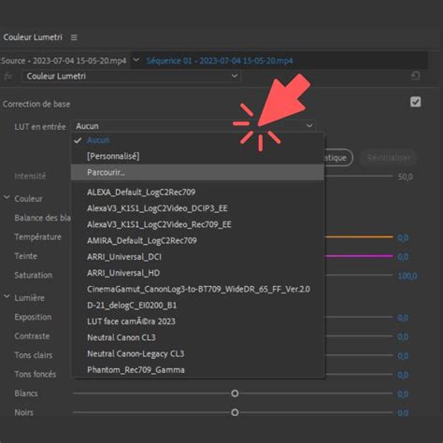The width and height of the screenshot is (443, 443).
Task: Click the Couleur Lumetri panel title
Action: (33, 37)
